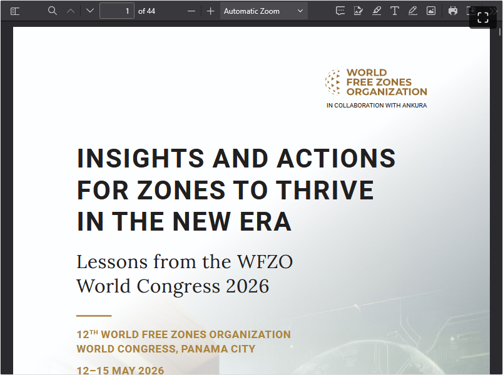
Task: Add a comment annotation
Action: tap(340, 11)
